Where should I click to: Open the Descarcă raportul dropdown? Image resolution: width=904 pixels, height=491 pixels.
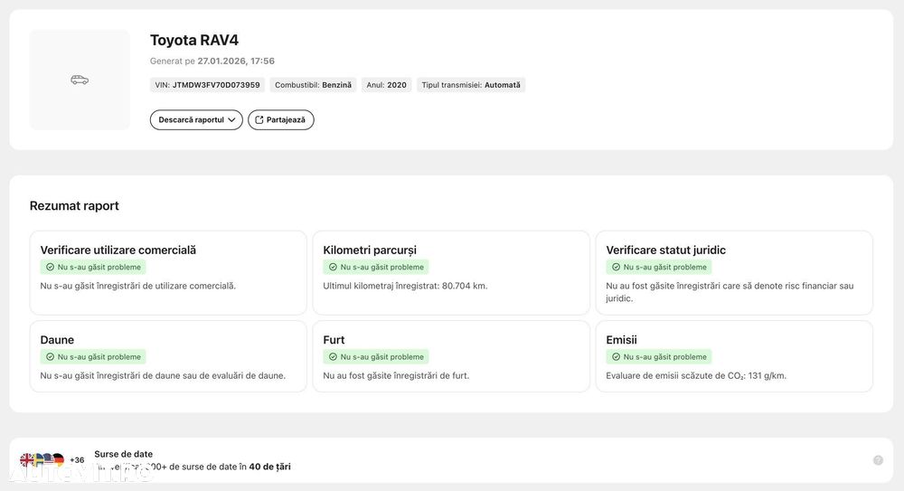pos(196,119)
